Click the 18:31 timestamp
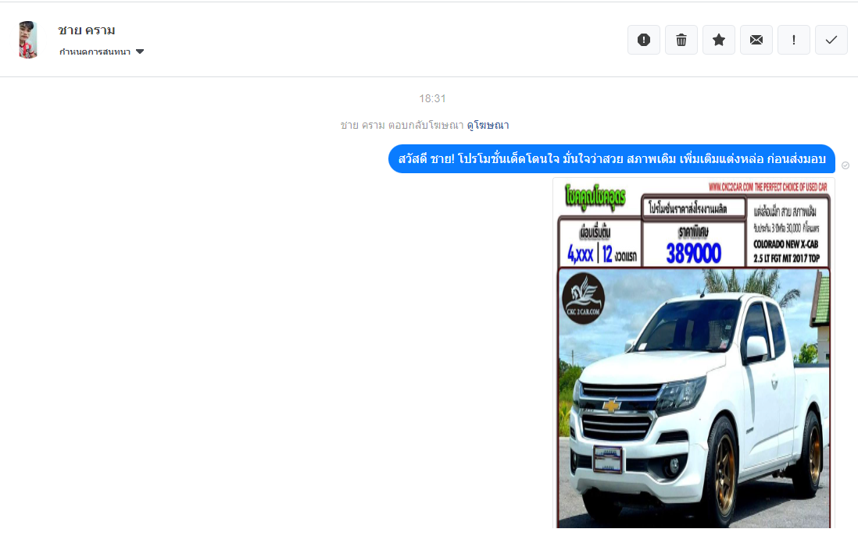The image size is (858, 536). coord(432,99)
